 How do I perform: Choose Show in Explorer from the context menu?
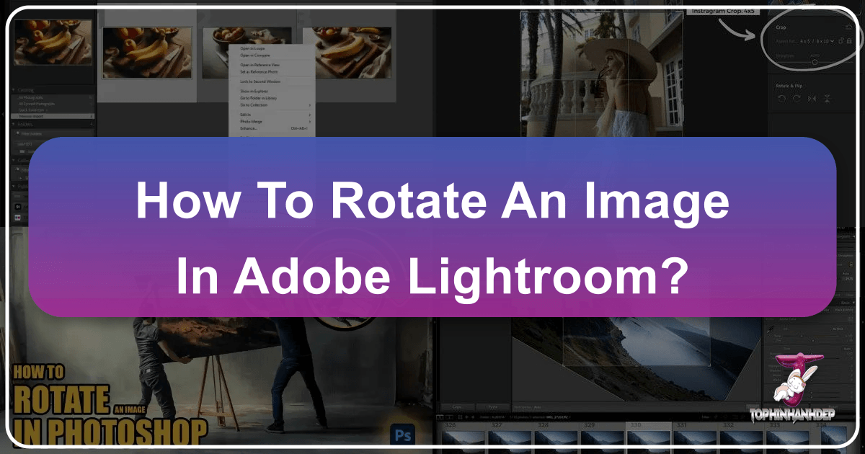click(x=254, y=92)
